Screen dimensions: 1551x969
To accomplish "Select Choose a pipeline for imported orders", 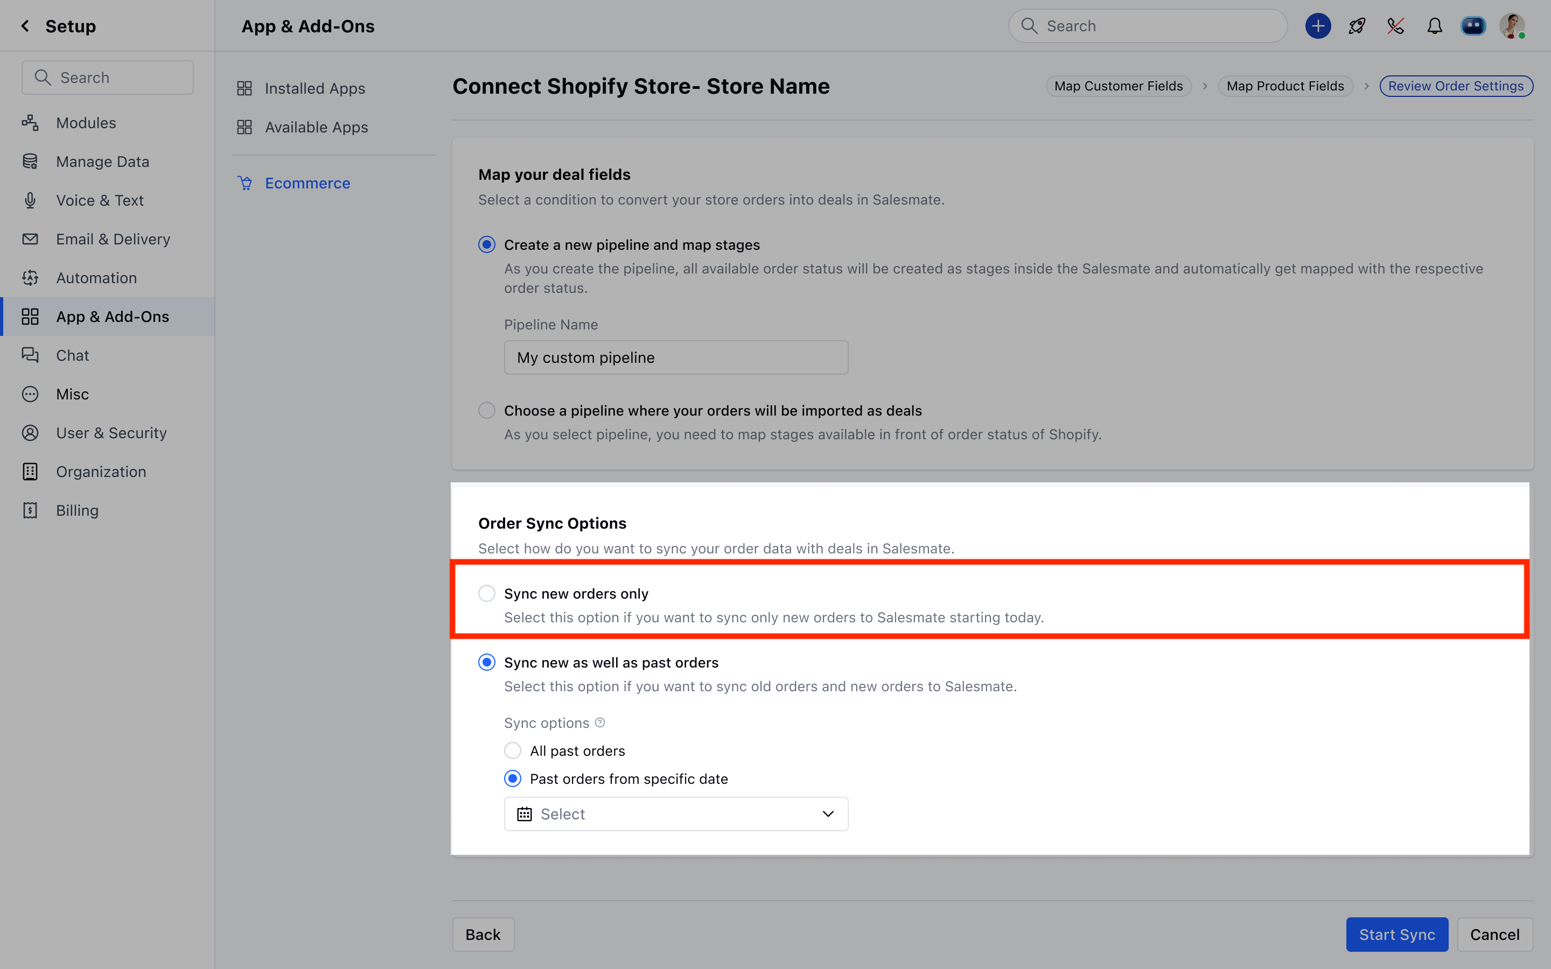I will (x=486, y=410).
